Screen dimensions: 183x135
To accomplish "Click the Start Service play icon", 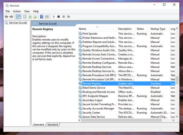I will pos(54,17).
